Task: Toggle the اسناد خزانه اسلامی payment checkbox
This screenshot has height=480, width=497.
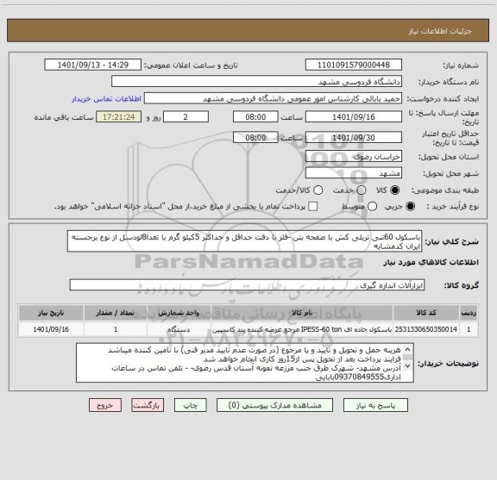Action: click(313, 207)
